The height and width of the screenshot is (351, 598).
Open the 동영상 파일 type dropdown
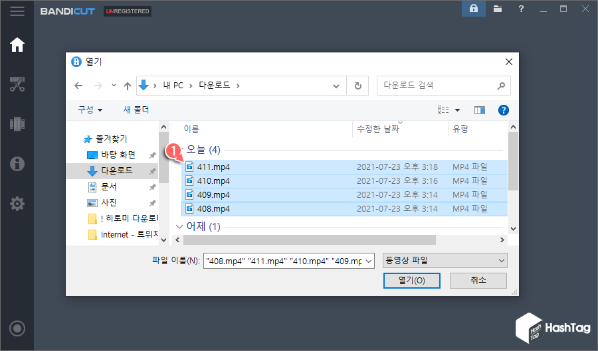click(445, 261)
